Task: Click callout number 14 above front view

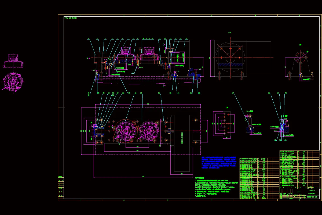Action: 159,39
